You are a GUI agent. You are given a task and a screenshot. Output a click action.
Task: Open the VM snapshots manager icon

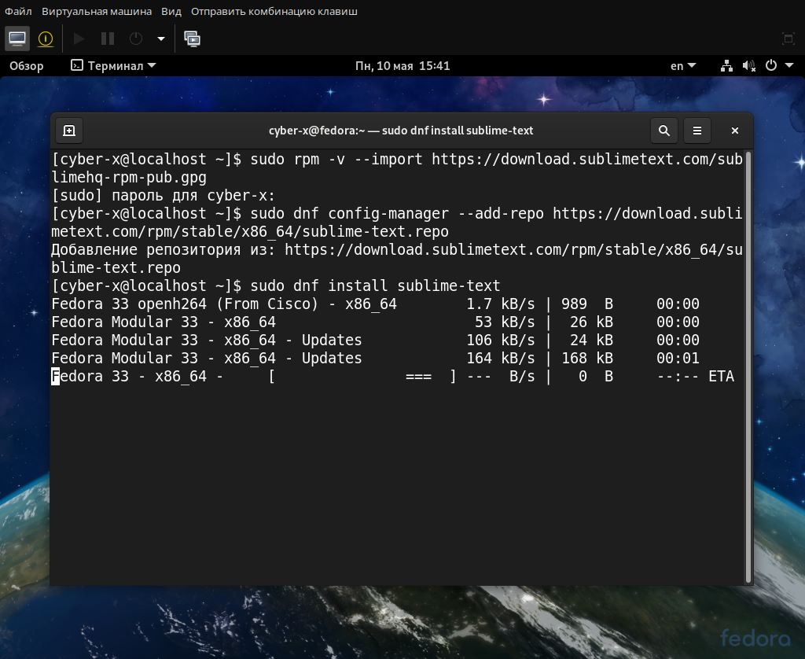coord(192,39)
